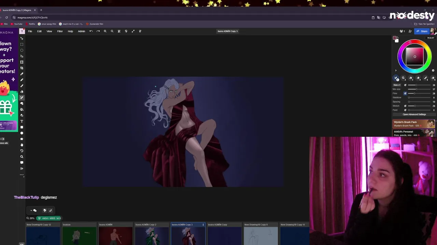Select the crop tool
This screenshot has width=437, height=245.
click(x=22, y=68)
